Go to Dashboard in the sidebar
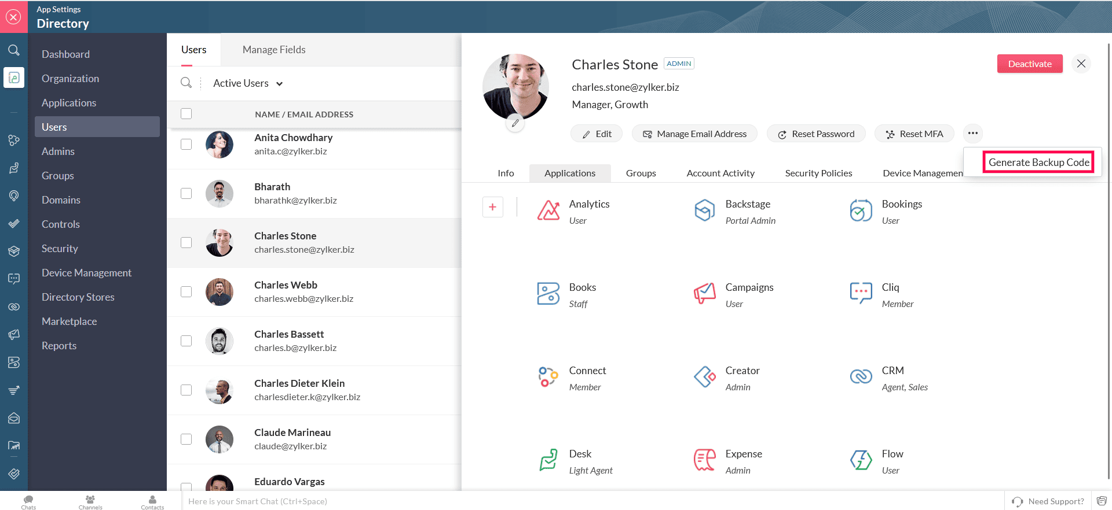1112x510 pixels. (x=65, y=54)
